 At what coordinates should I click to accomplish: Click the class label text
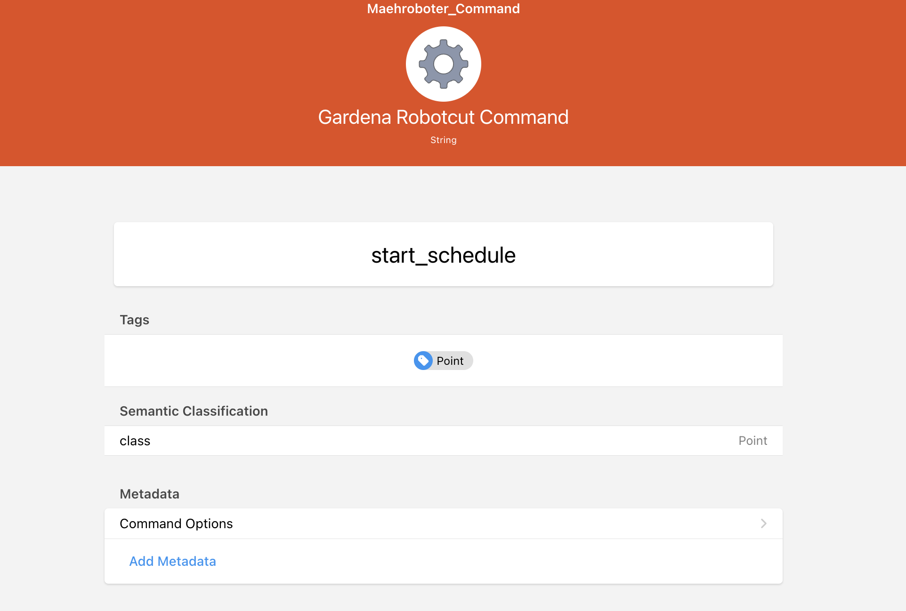pyautogui.click(x=135, y=441)
